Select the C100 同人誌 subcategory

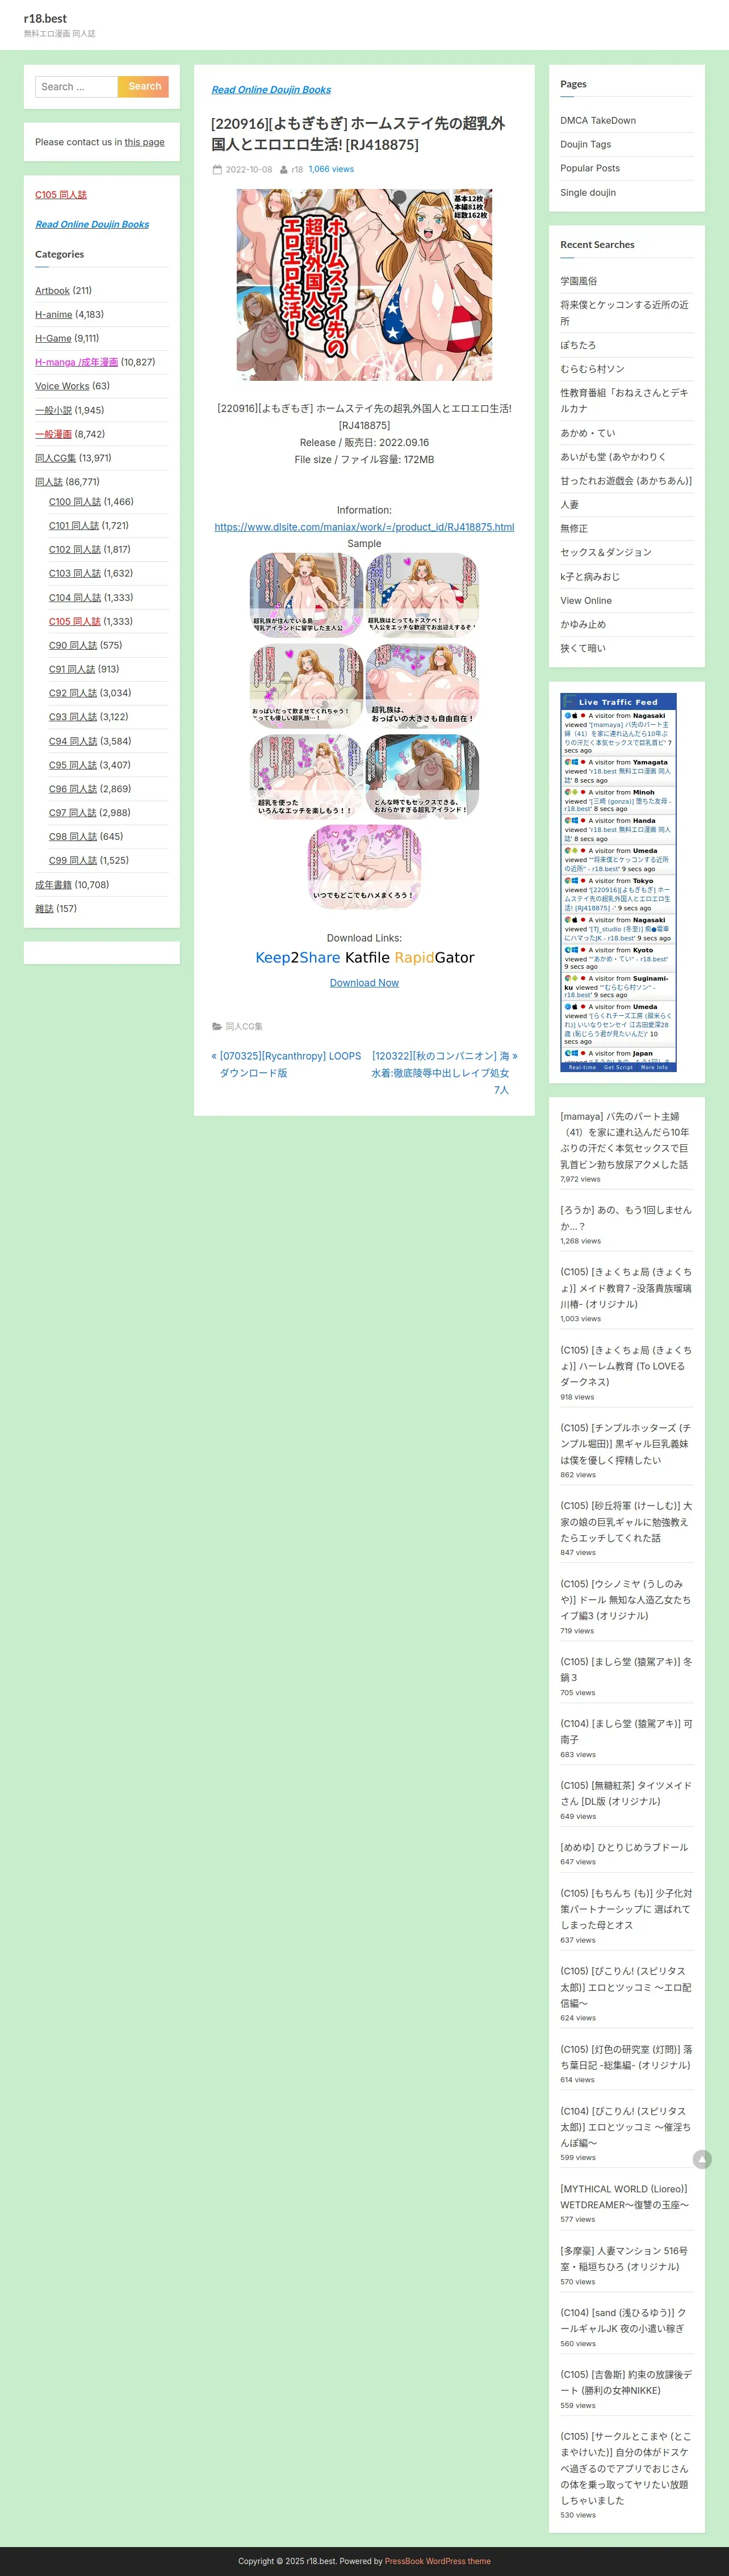pos(75,502)
